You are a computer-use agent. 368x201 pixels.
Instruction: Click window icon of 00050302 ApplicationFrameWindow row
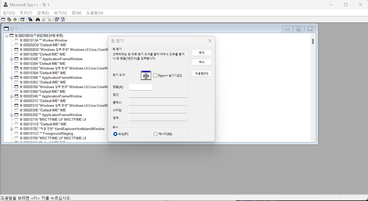(x=17, y=115)
